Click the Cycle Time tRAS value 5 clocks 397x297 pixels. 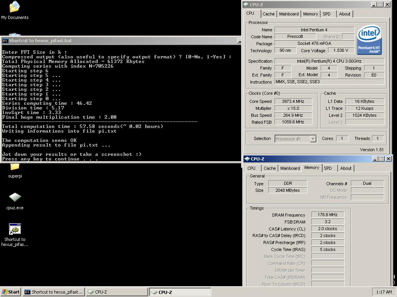328,249
